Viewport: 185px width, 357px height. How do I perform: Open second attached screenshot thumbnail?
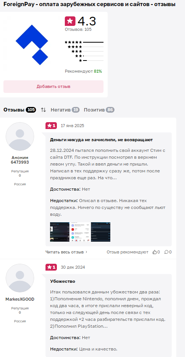pos(80,232)
